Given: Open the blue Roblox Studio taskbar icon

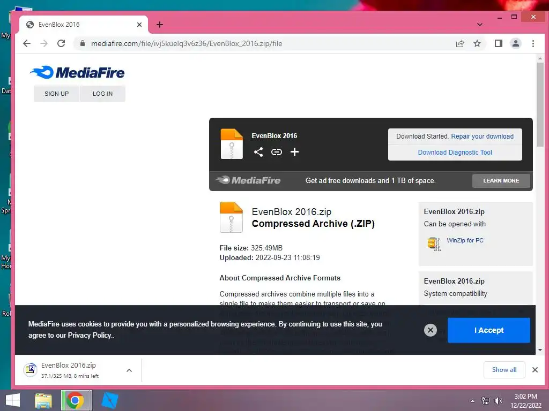Looking at the screenshot, I should [109, 400].
